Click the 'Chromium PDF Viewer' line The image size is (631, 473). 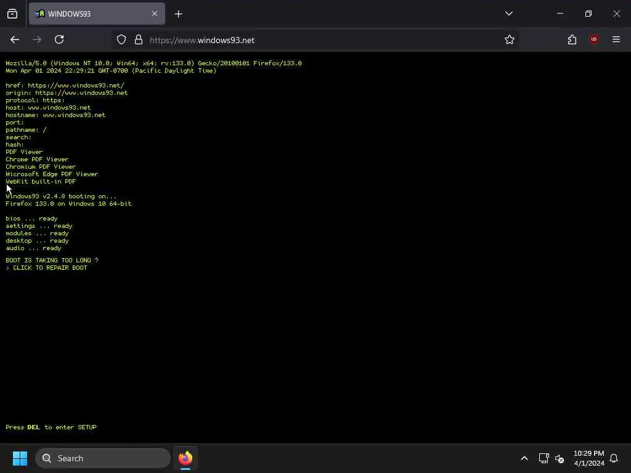41,167
